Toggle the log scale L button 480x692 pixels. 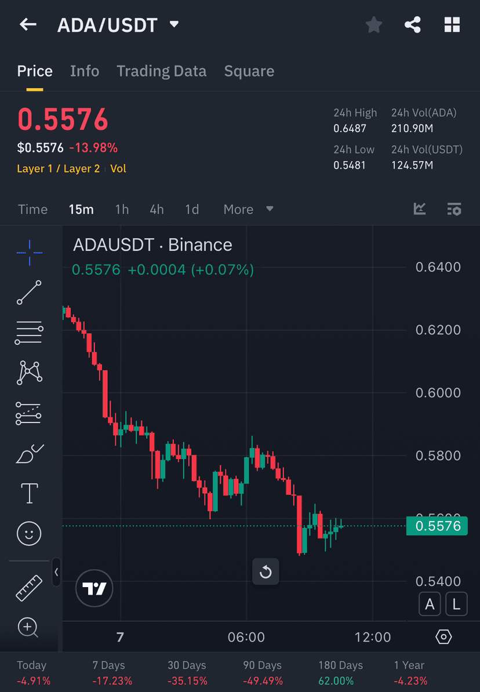(x=456, y=604)
